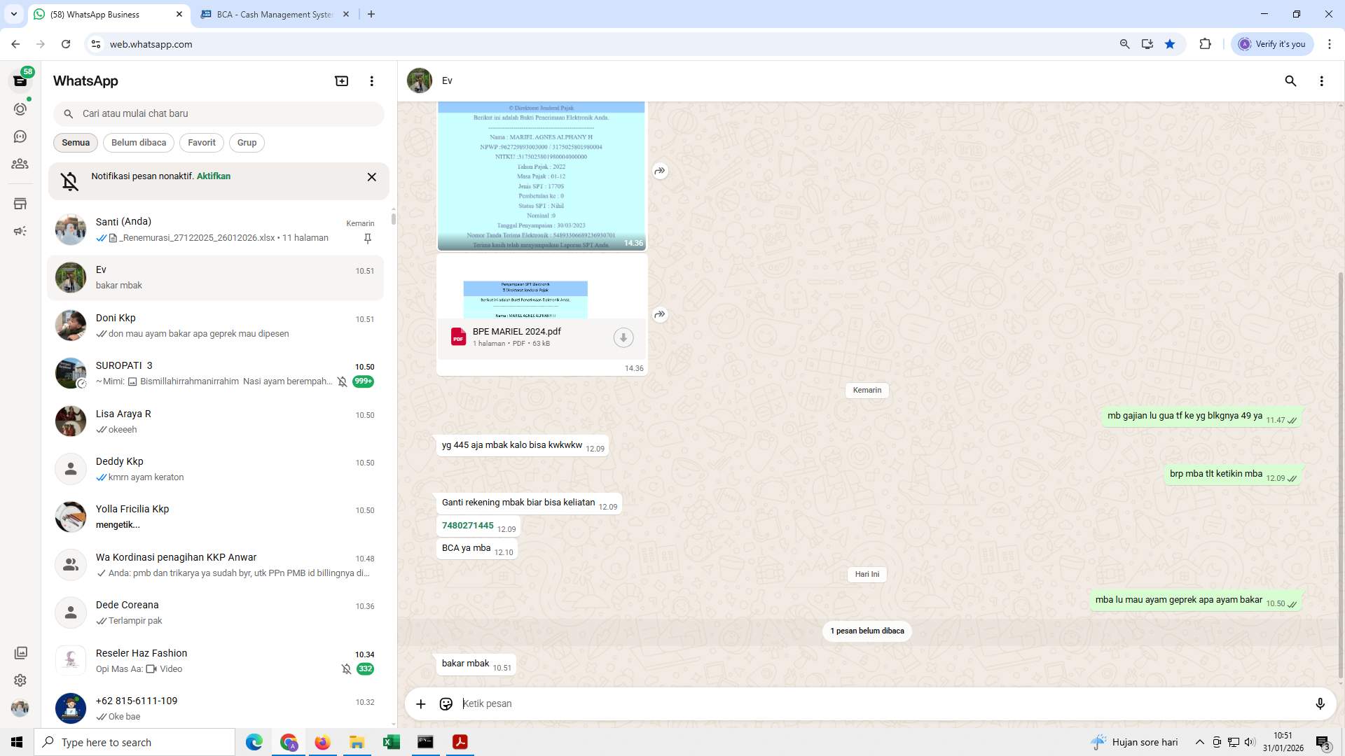Download the BPE MARIEL 2024.pdf file

pyautogui.click(x=623, y=337)
